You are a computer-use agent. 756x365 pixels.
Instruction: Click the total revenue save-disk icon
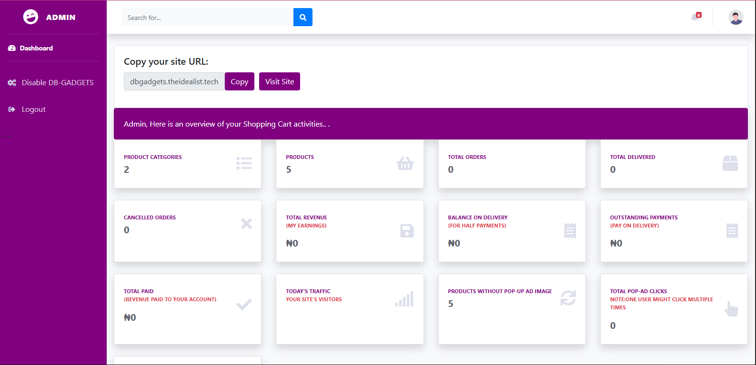[407, 231]
